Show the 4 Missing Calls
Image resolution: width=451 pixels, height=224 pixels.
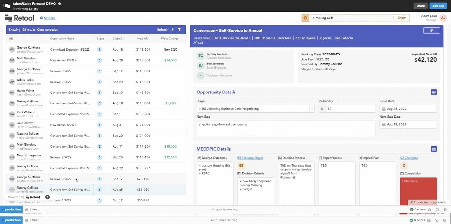click(x=401, y=18)
